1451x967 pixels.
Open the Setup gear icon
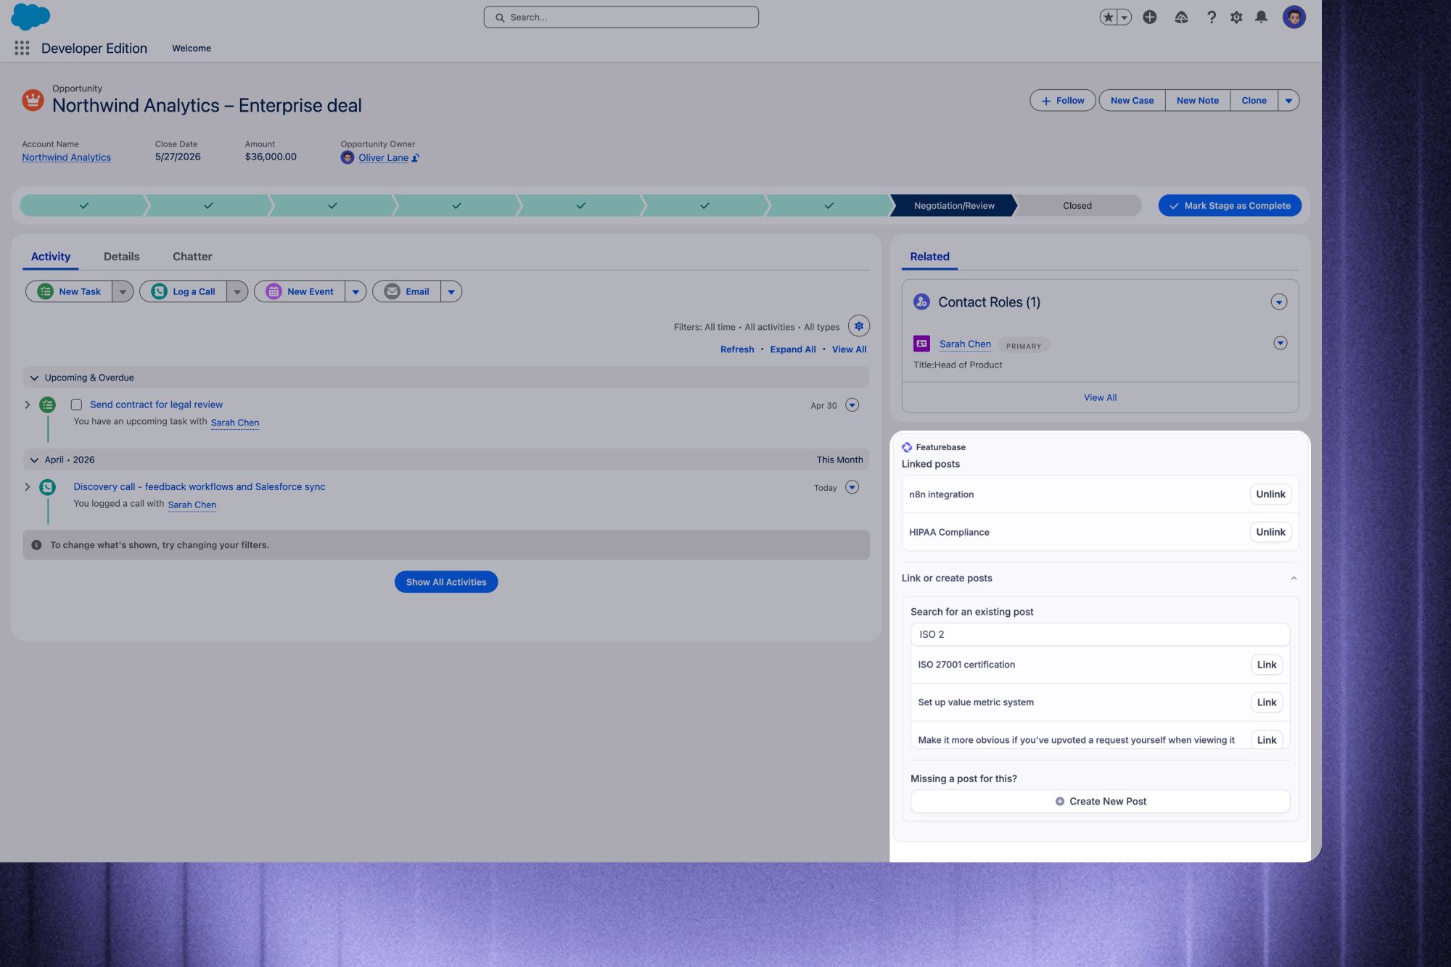coord(1236,17)
